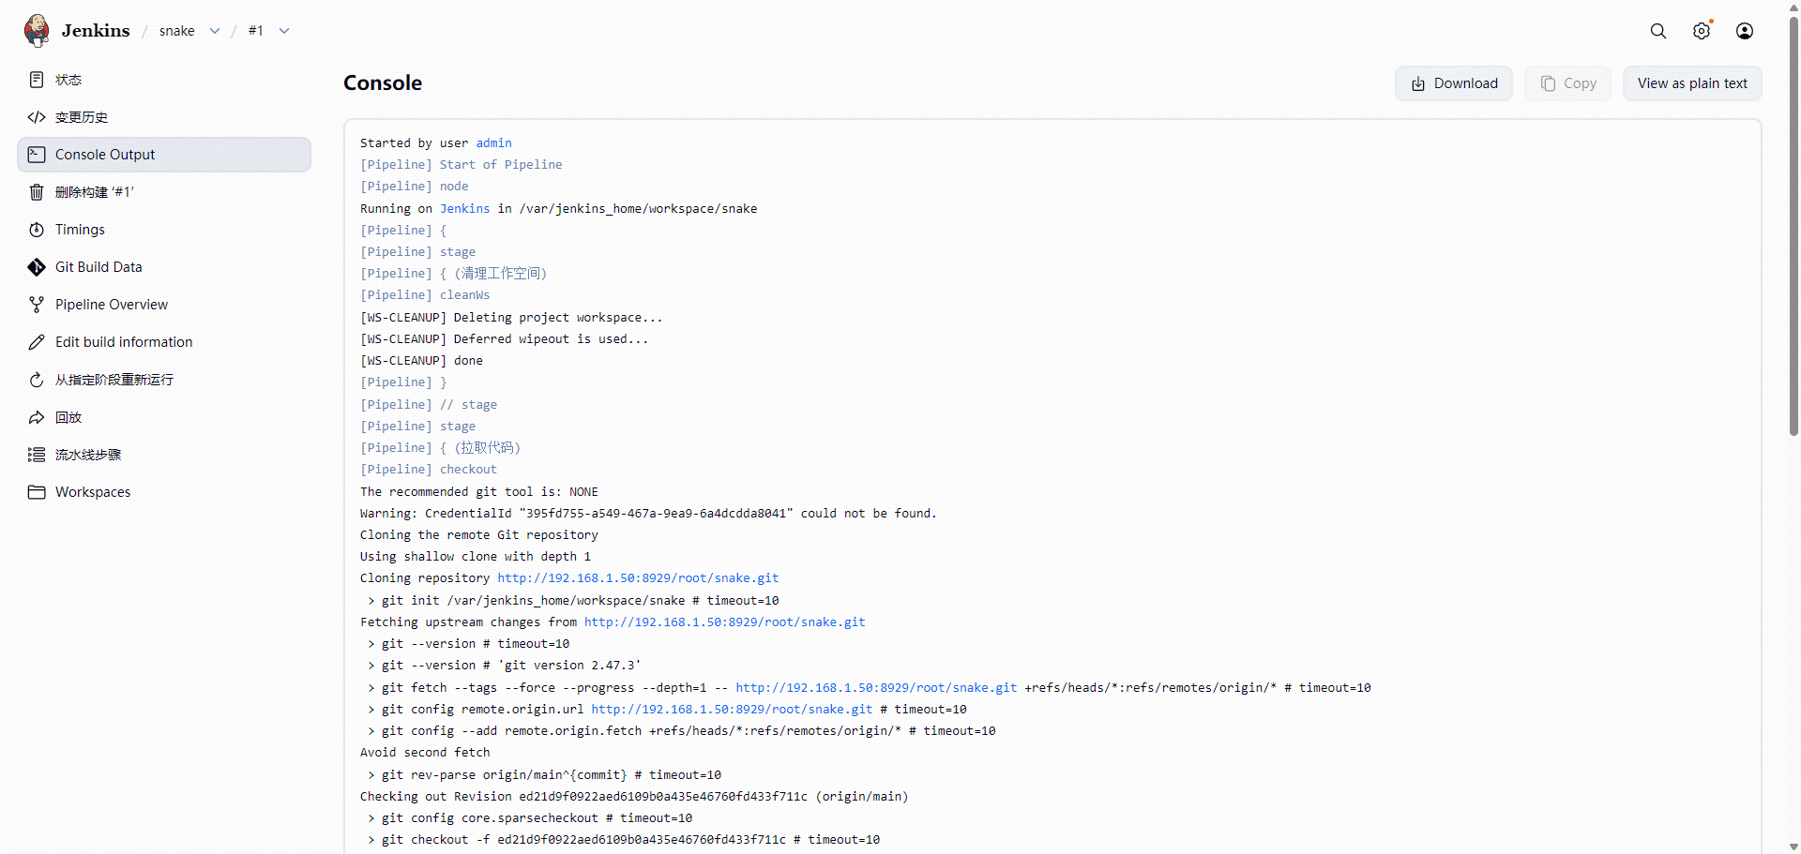Click the 'git checkout -f' command line
This screenshot has height=854, width=1801.
point(624,840)
